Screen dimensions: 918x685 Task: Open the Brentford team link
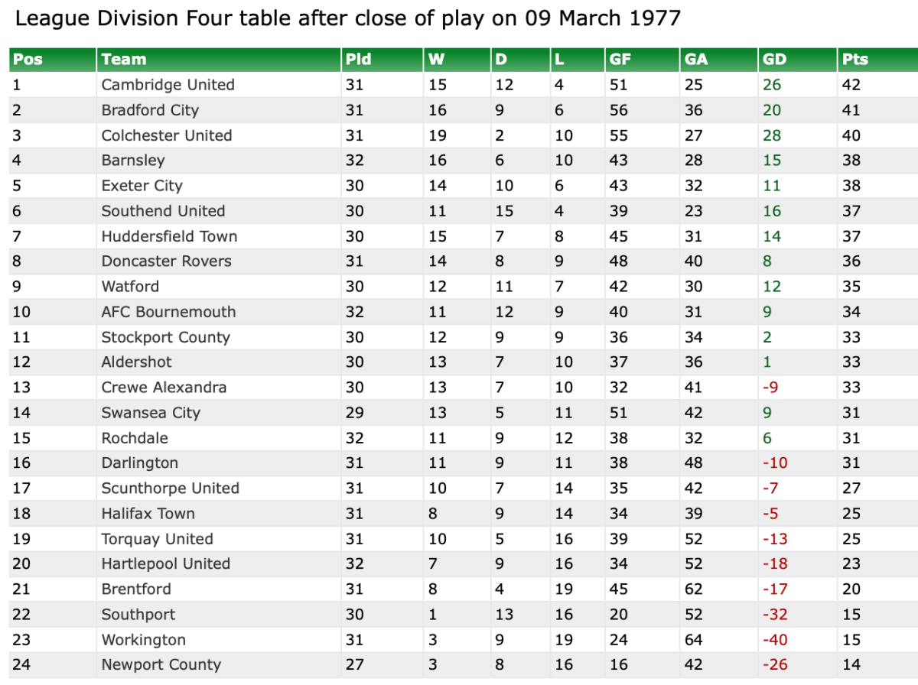tap(136, 589)
